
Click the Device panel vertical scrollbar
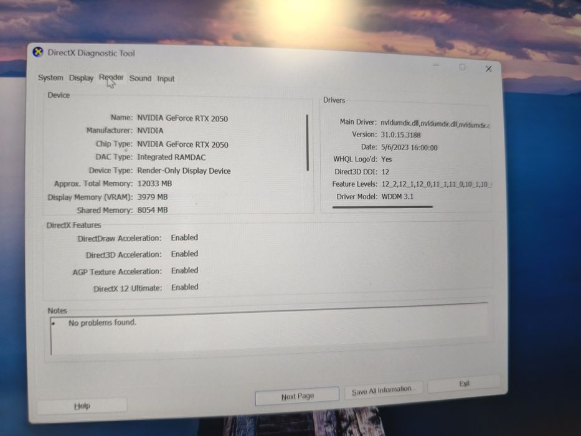pyautogui.click(x=308, y=143)
